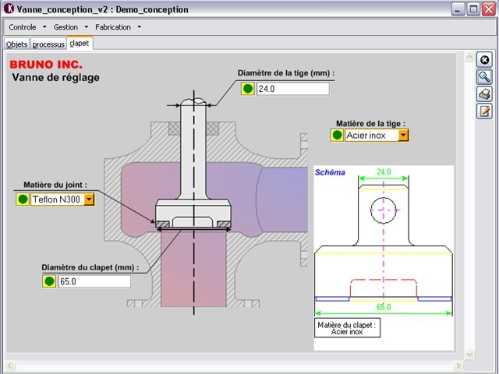This screenshot has width=499, height=374.
Task: Click the printer icon in right toolbar
Action: pyautogui.click(x=484, y=94)
